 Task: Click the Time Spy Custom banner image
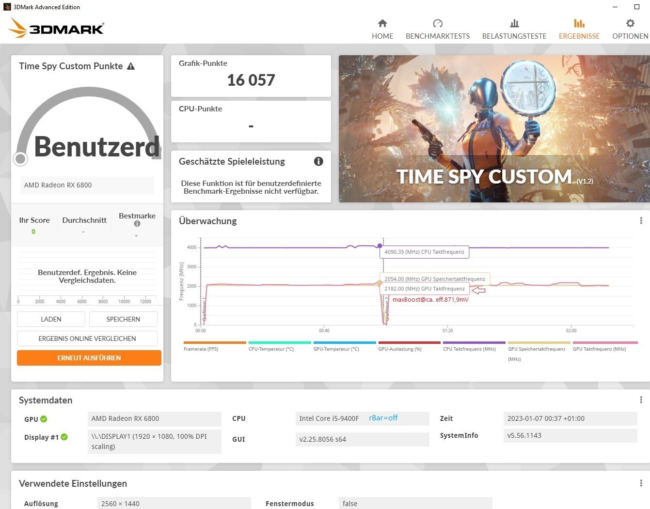tap(494, 129)
